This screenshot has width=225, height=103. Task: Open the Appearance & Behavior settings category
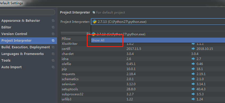click(21, 21)
